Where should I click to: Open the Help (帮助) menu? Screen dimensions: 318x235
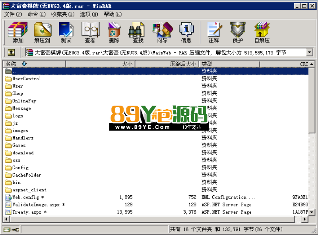tap(112, 14)
